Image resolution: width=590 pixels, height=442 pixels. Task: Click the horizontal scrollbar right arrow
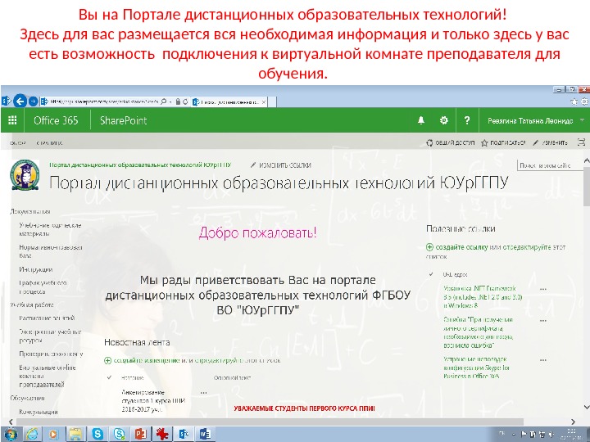(573, 422)
